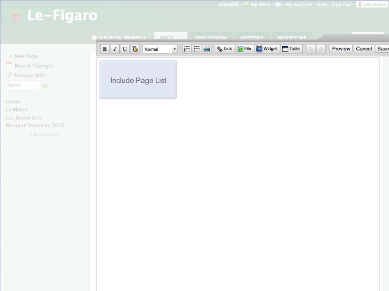Open the mail envelope icon
389x291 pixels.
click(278, 5)
